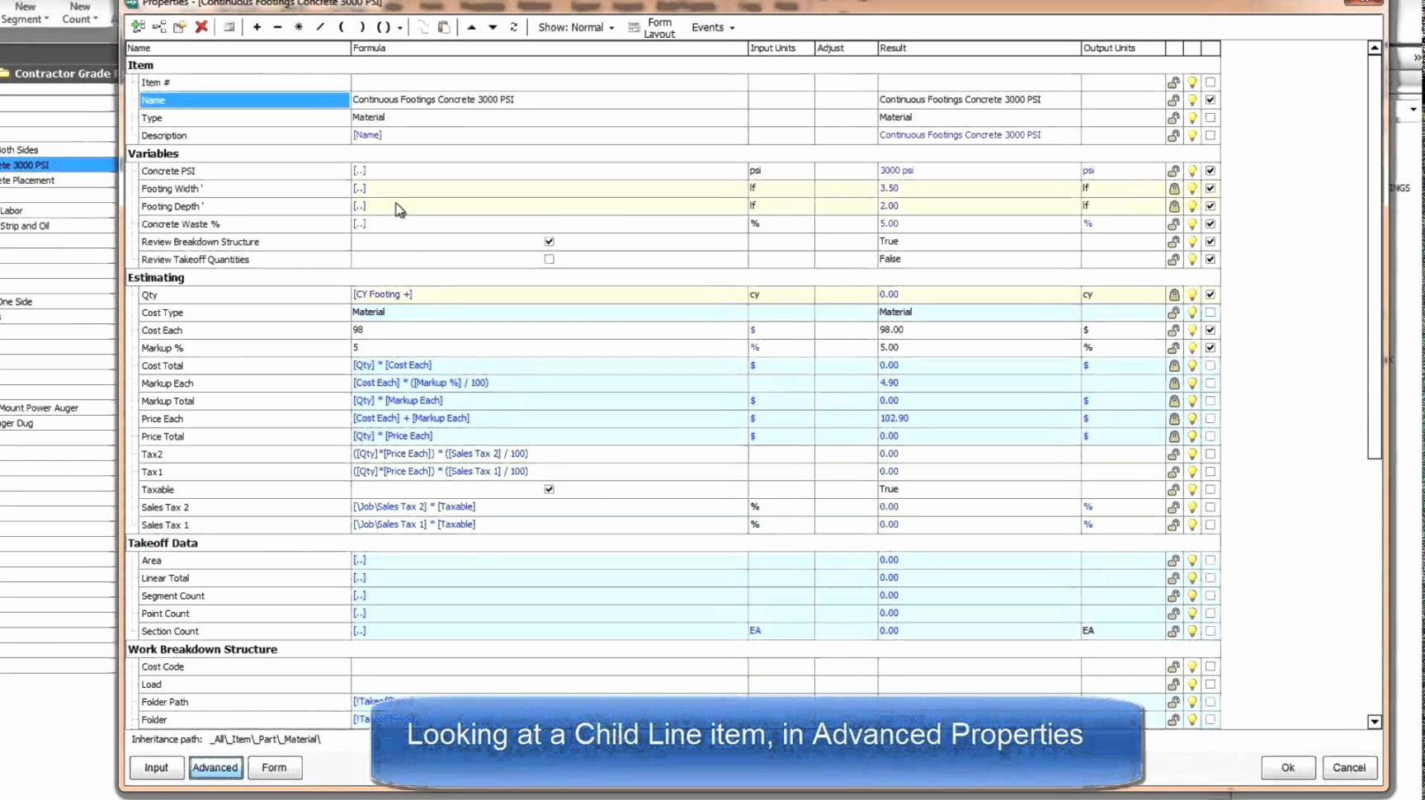
Task: Enable the Review Takeoff Quantities checkbox
Action: tap(549, 259)
